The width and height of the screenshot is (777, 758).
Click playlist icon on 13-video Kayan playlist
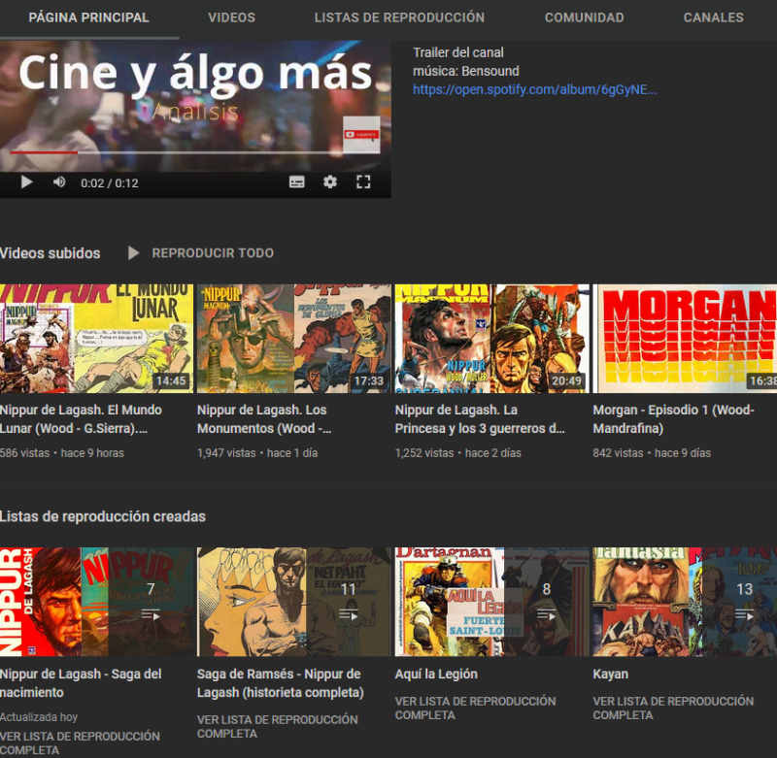744,615
